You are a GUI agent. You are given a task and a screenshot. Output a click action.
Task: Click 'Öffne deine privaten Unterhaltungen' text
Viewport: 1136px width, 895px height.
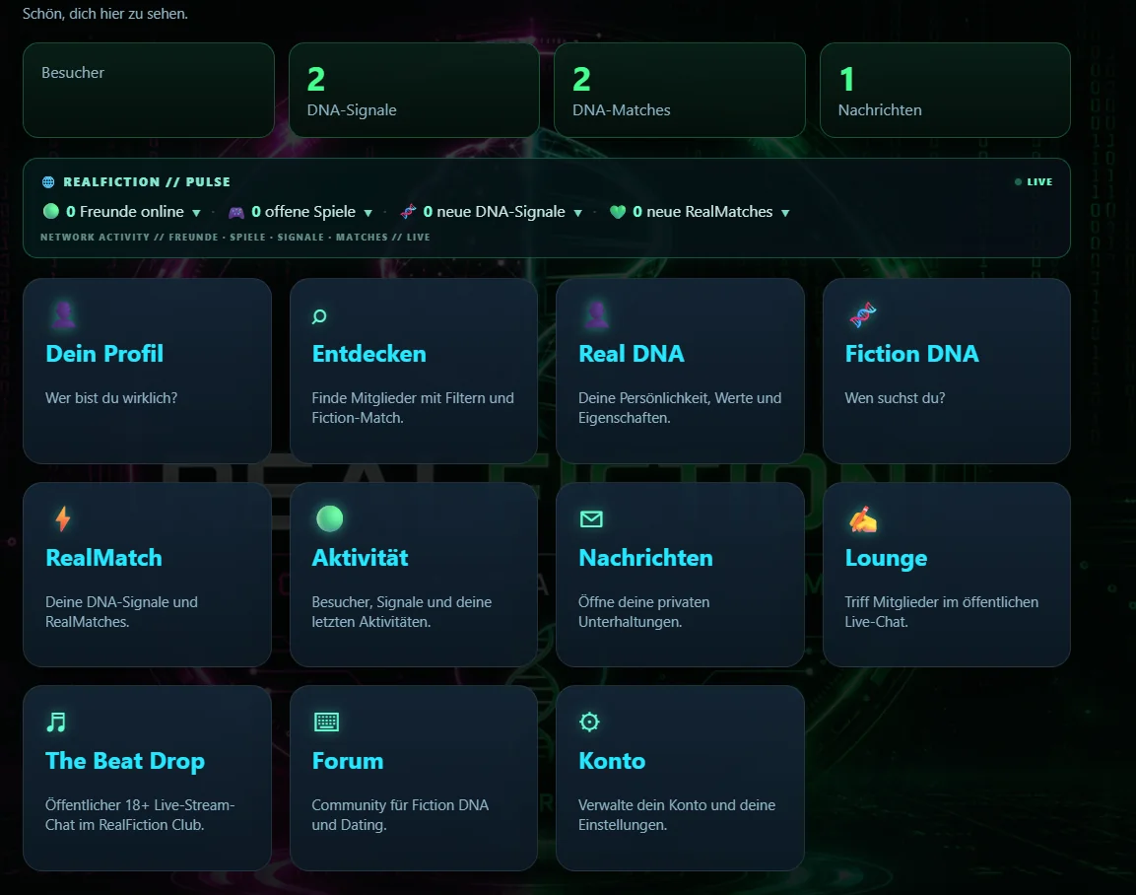pyautogui.click(x=644, y=612)
